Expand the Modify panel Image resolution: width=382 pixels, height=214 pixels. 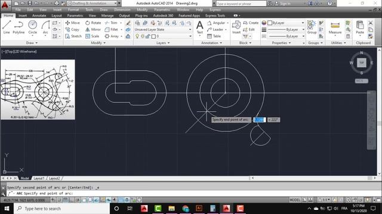98,43
